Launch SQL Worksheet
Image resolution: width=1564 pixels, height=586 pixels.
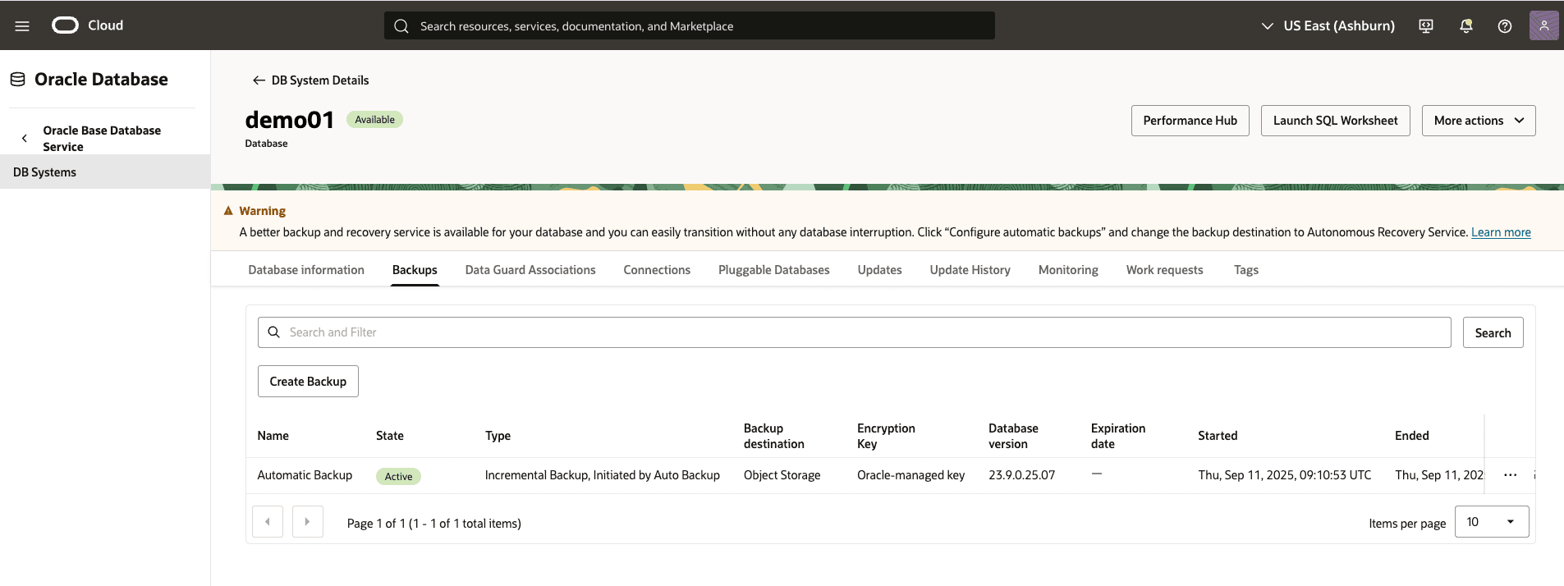(1335, 121)
